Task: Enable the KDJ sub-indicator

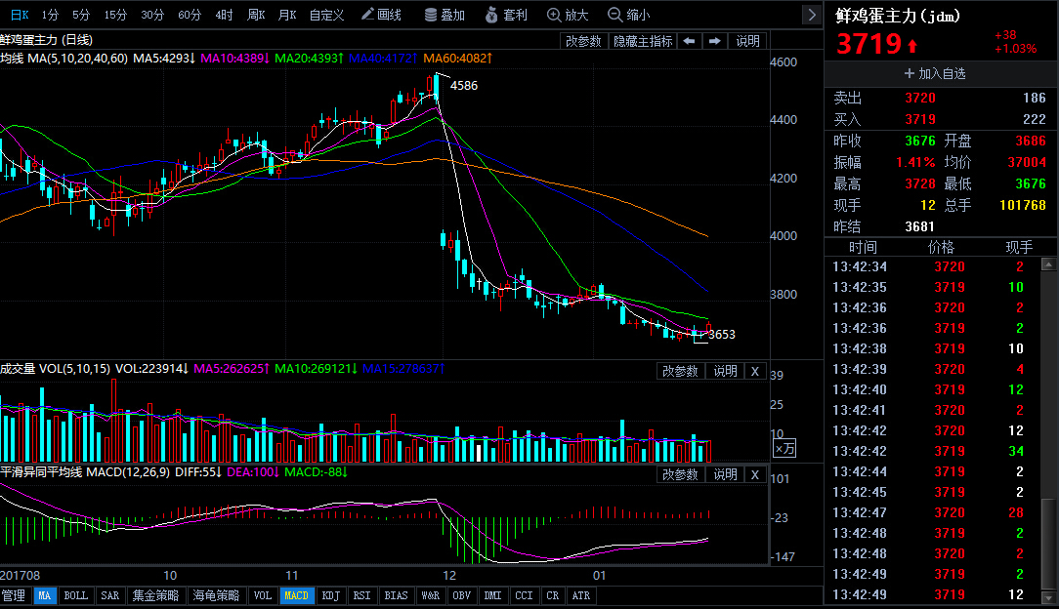Action: click(x=331, y=595)
